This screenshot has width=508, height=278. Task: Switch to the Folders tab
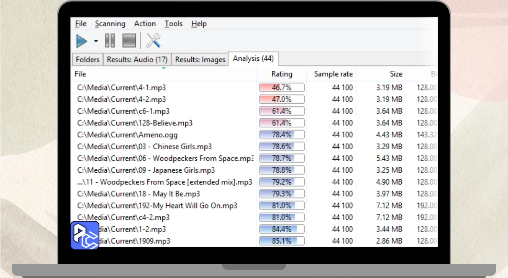click(87, 60)
